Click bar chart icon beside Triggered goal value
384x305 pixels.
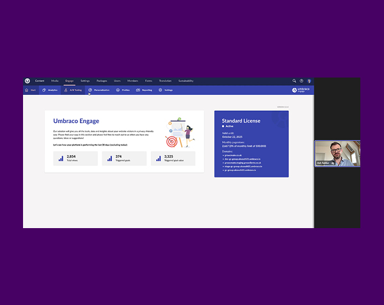pyautogui.click(x=159, y=158)
